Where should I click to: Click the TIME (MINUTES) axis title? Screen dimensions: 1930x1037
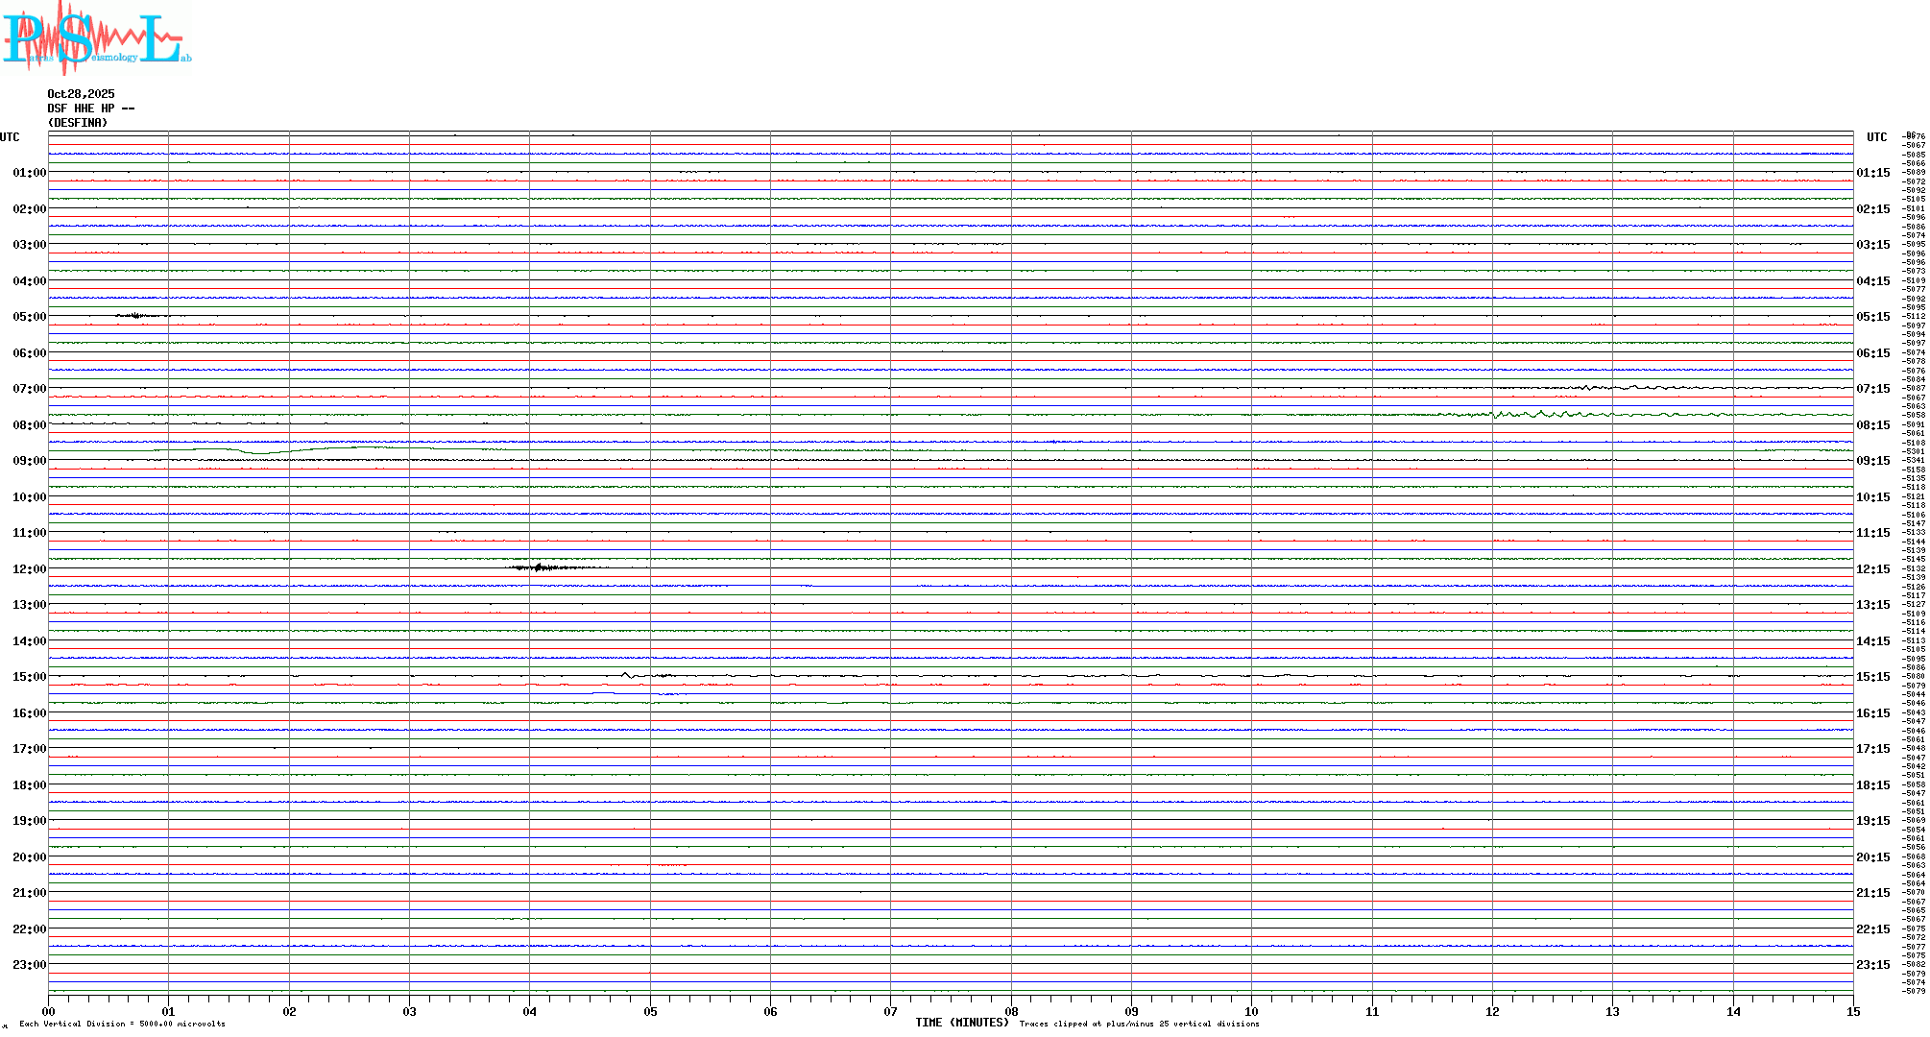(x=961, y=1023)
